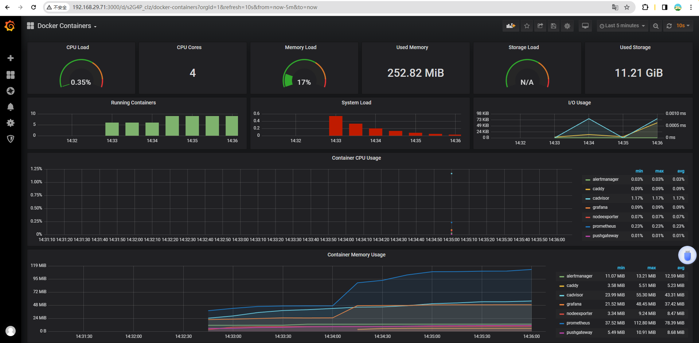
Task: Open the 10s refresh interval dropdown
Action: point(683,26)
